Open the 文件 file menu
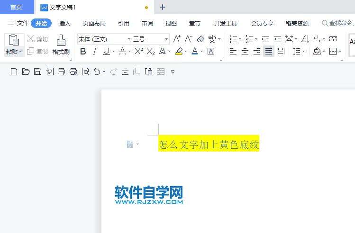This screenshot has height=233, width=355. pos(18,23)
